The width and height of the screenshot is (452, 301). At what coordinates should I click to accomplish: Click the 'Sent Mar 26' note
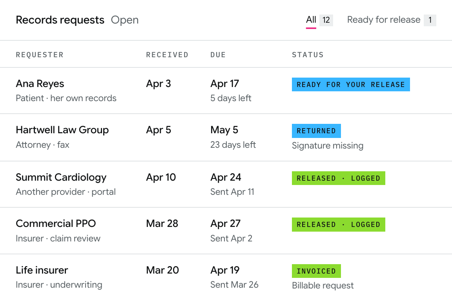coord(234,285)
